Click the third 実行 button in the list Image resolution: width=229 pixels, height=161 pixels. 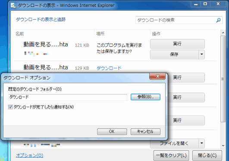[x=186, y=97]
